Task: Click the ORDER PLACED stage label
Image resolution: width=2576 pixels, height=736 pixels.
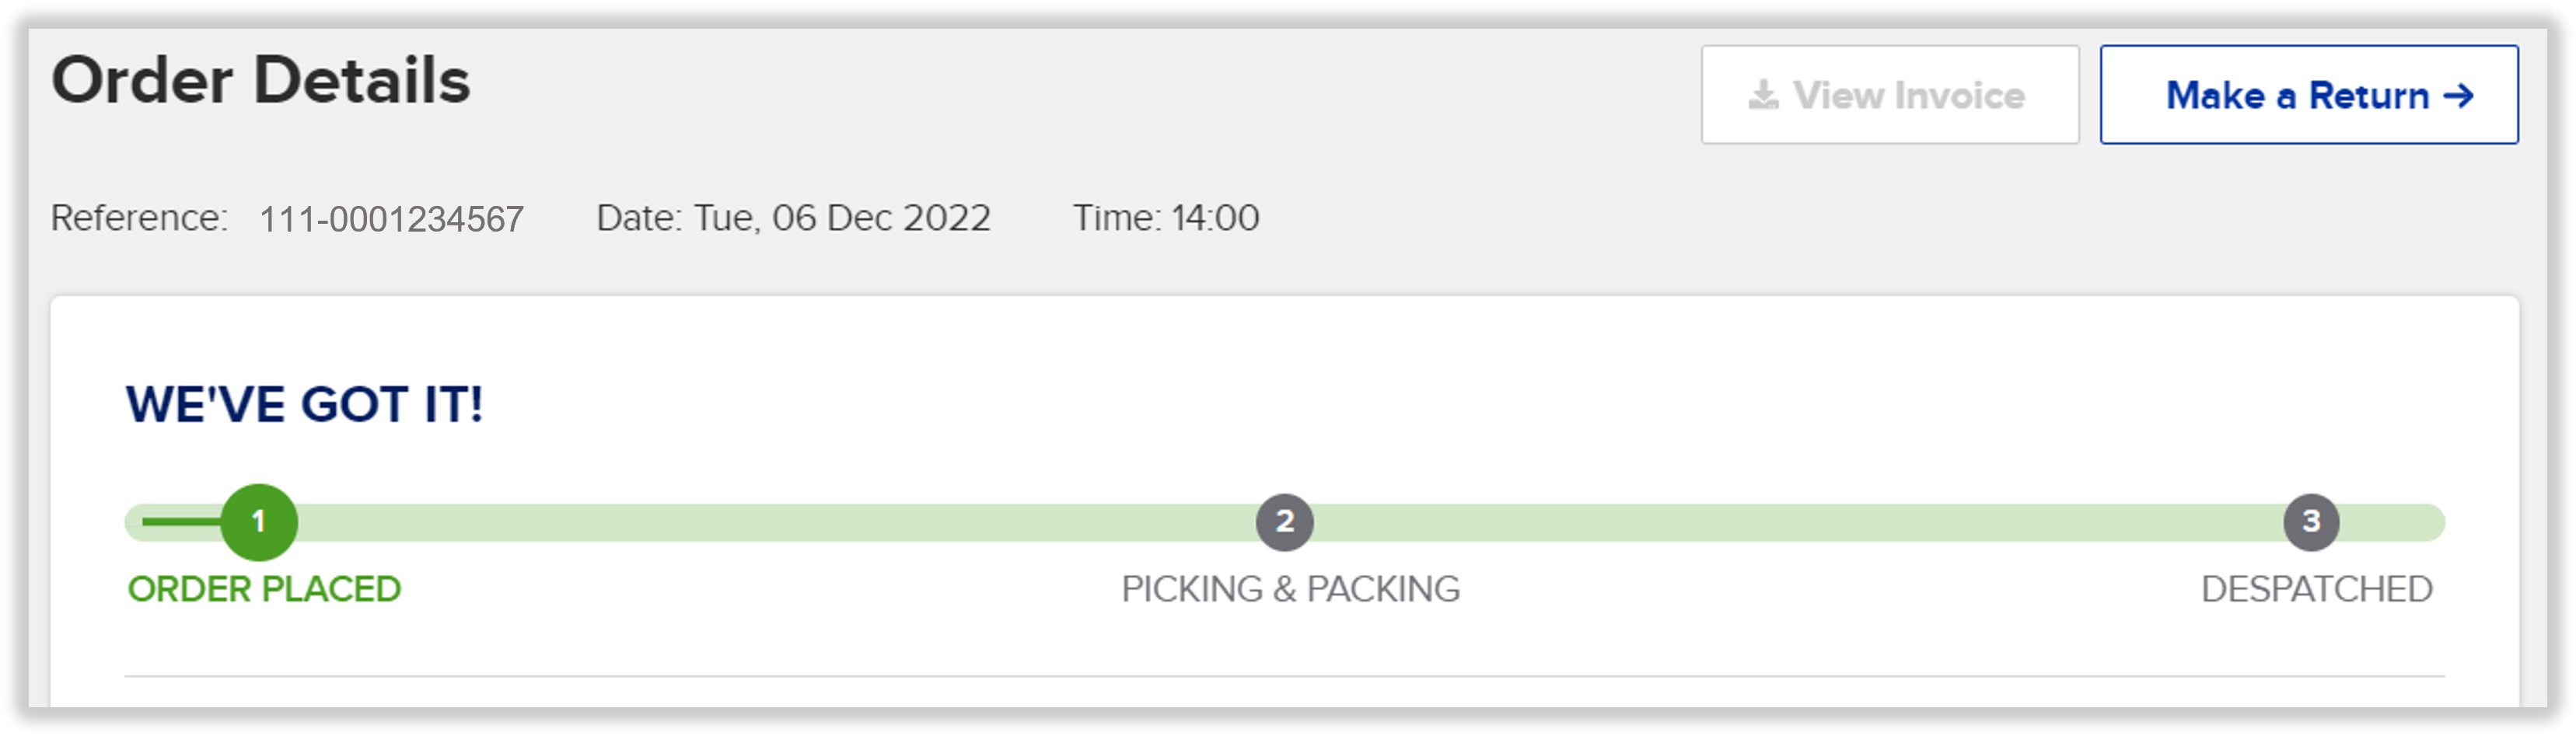Action: tap(264, 589)
